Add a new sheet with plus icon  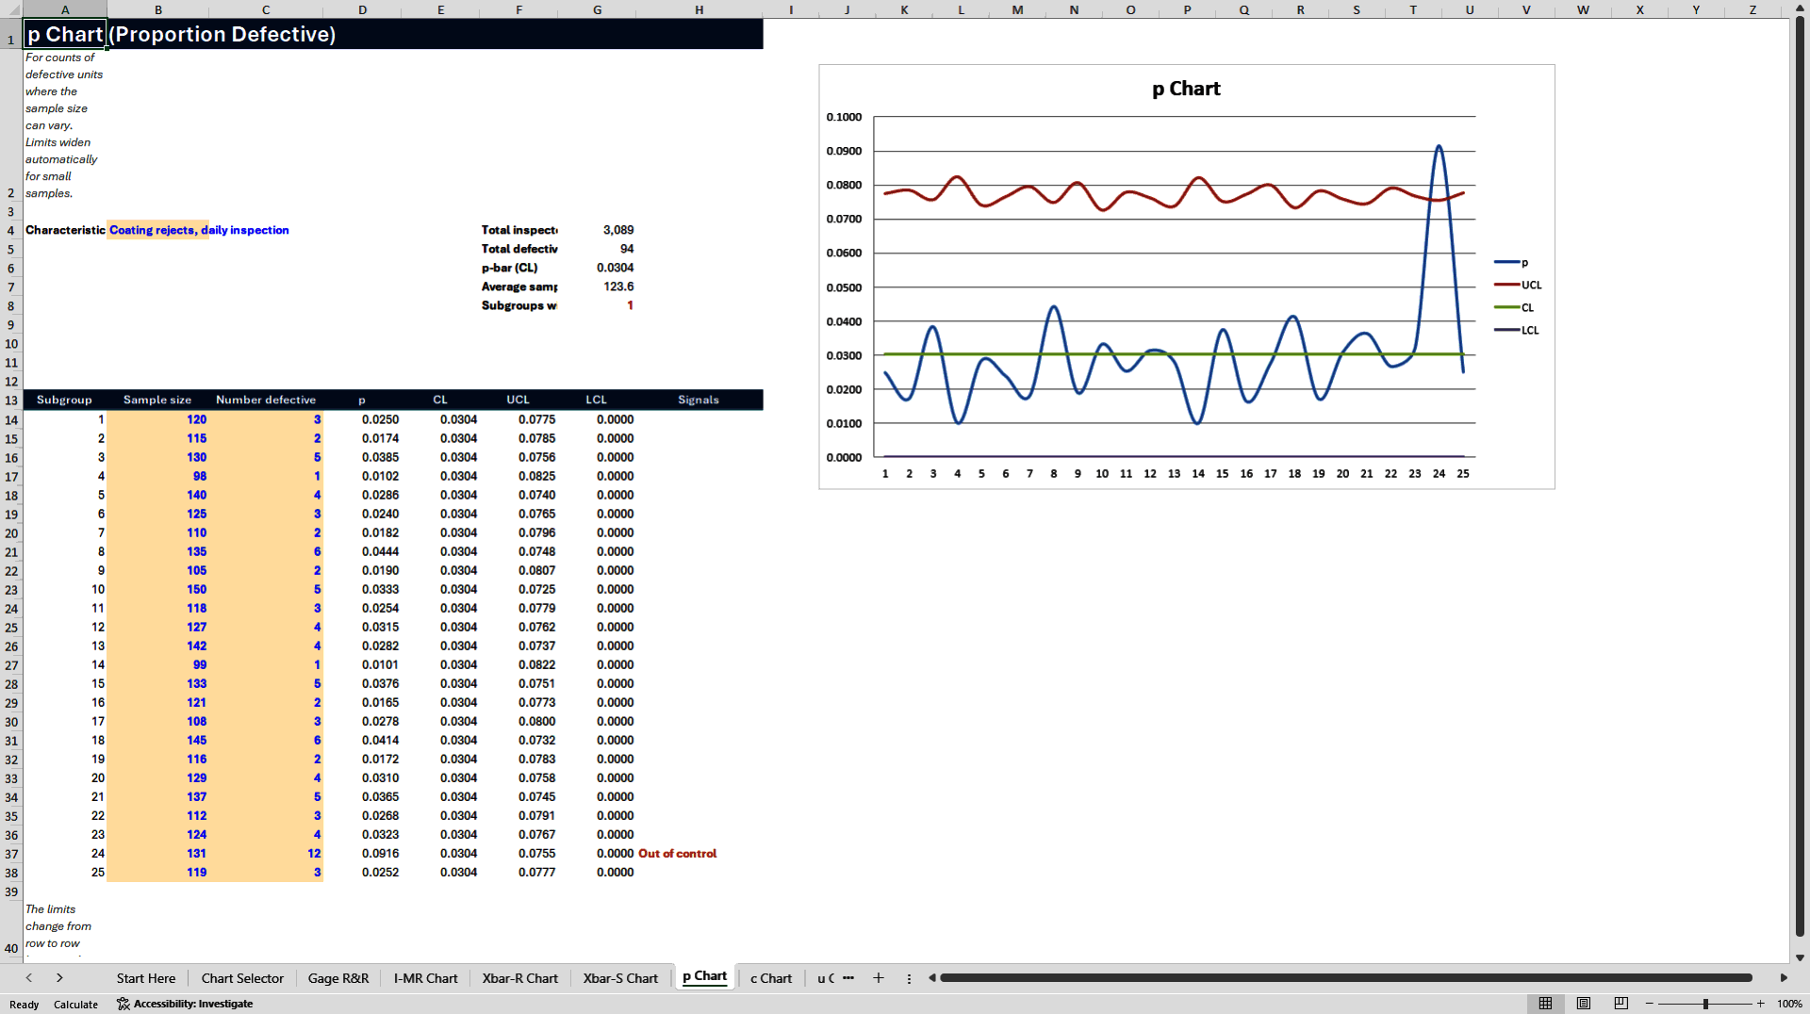pos(879,978)
